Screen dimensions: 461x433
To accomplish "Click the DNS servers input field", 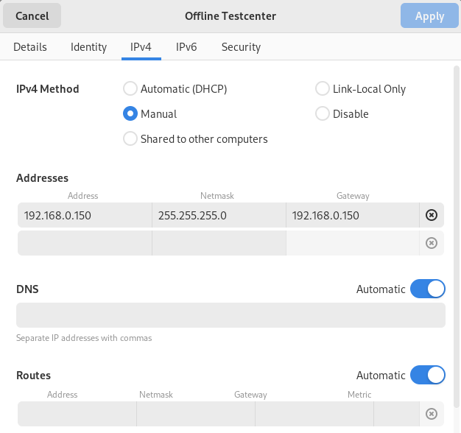I will [x=230, y=315].
